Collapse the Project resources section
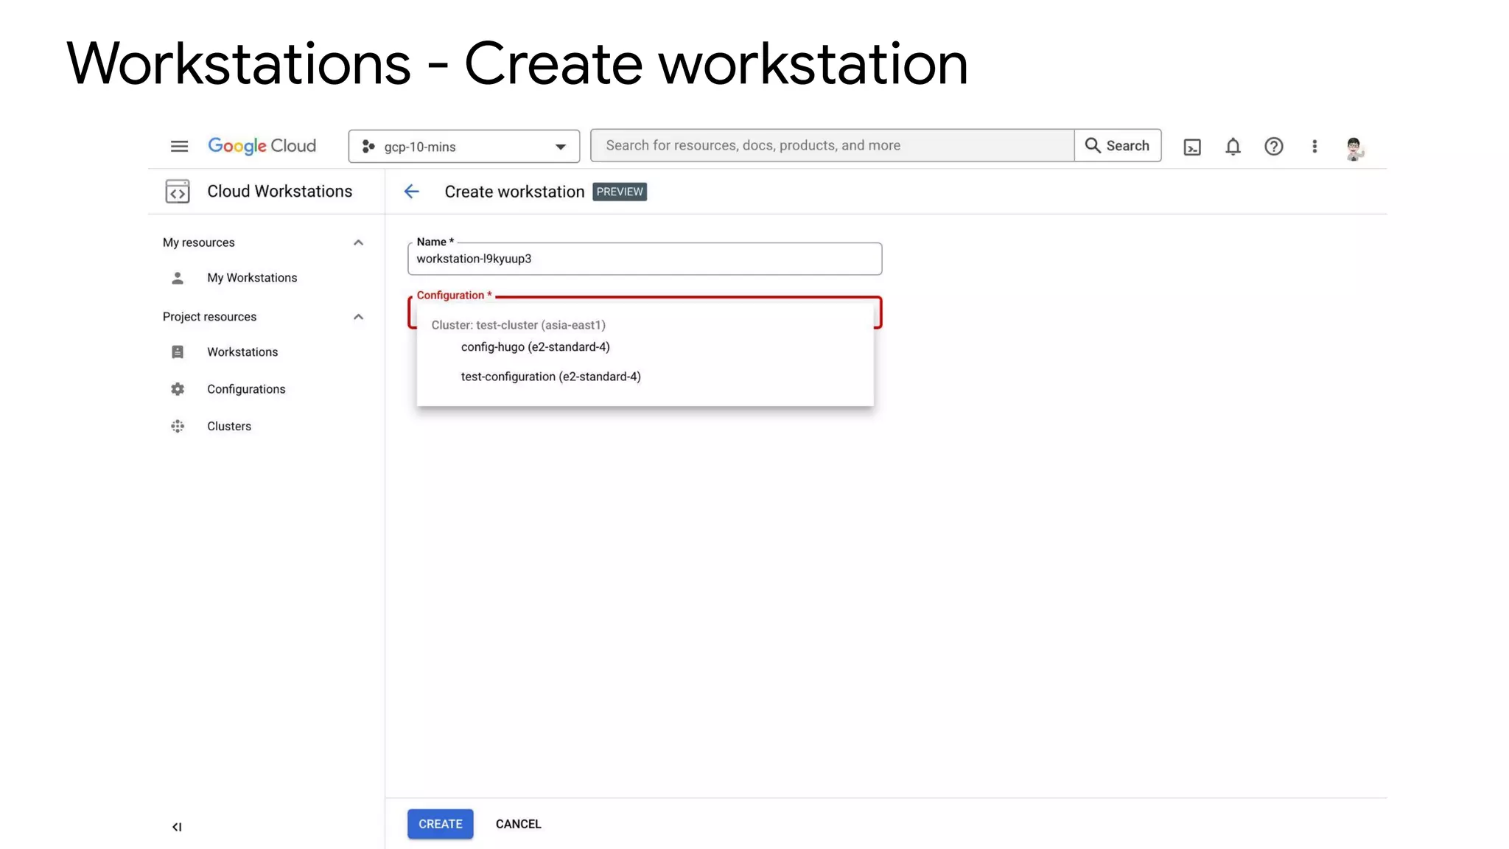 358,317
